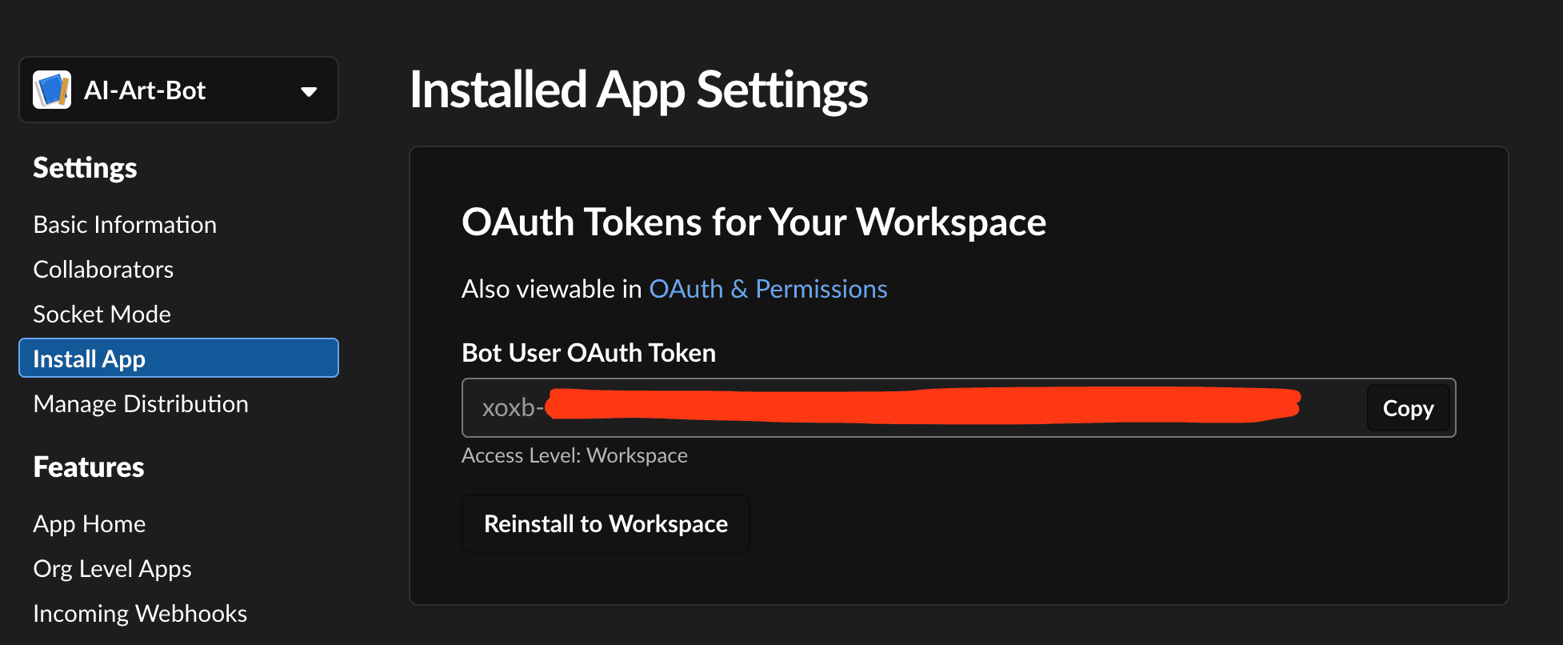This screenshot has height=645, width=1563.
Task: Open Manage Distribution page
Action: tap(141, 404)
